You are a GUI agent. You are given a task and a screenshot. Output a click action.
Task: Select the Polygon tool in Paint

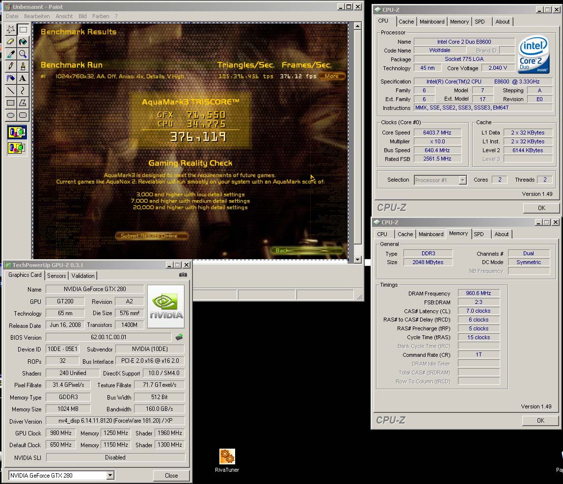point(23,103)
